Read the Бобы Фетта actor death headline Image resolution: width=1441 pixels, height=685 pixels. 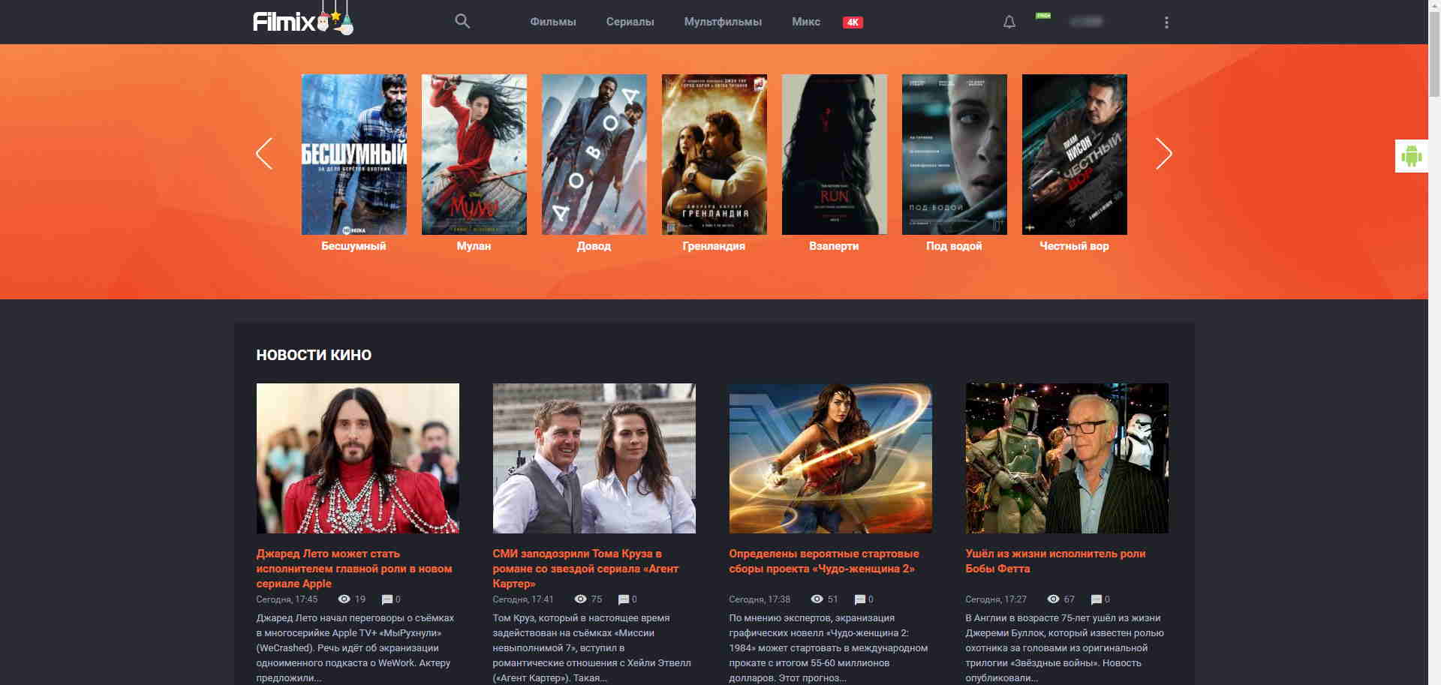[1055, 561]
